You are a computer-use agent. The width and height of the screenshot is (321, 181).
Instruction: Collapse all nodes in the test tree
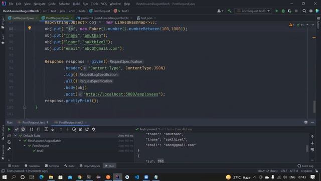(x=53, y=129)
